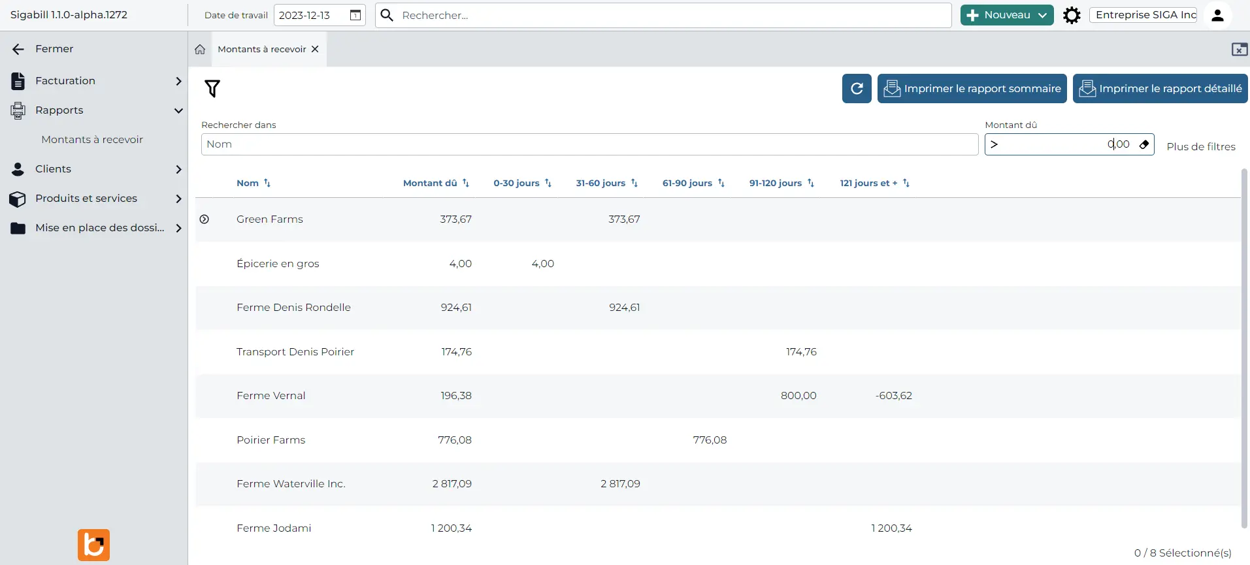Select the Transport Denis Poirier row

coord(717,352)
